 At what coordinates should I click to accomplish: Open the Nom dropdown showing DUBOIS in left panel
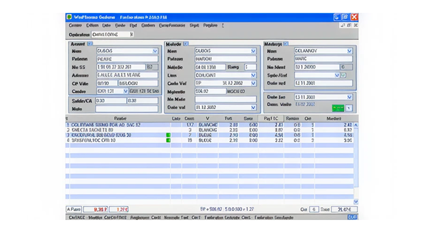[x=155, y=51]
